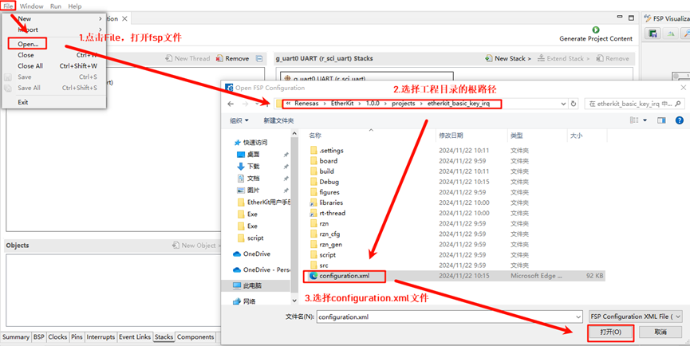Click the file name input field
This screenshot has height=346, width=690.
coord(445,317)
